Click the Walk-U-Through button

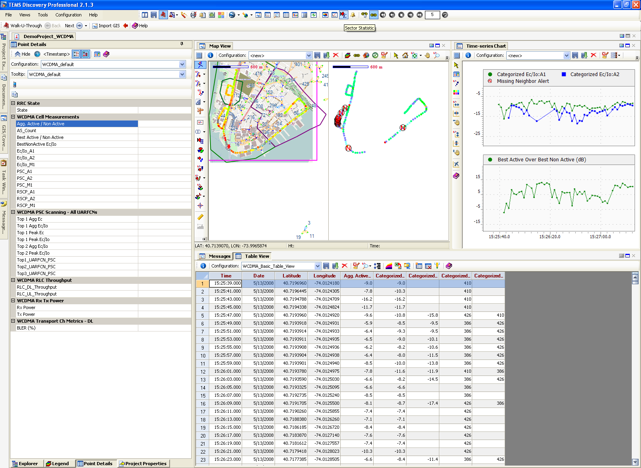(x=22, y=26)
